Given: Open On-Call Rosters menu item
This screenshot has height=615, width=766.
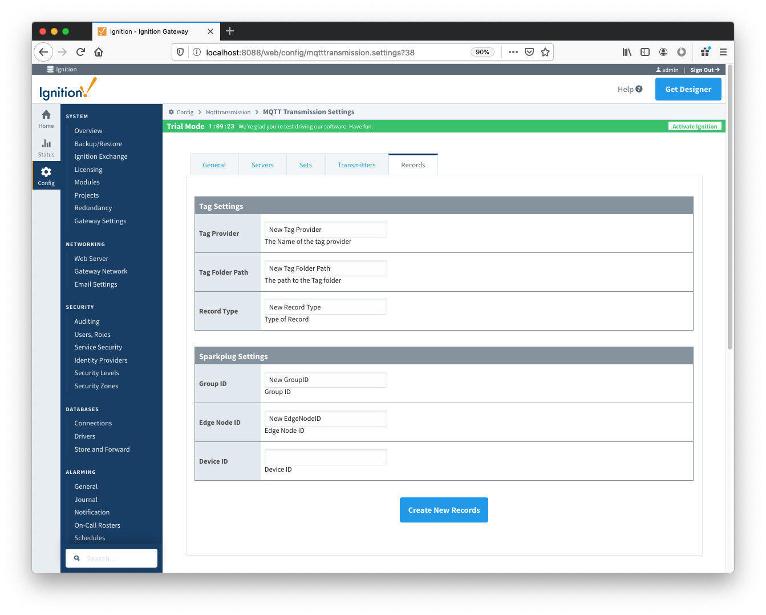Looking at the screenshot, I should 98,525.
